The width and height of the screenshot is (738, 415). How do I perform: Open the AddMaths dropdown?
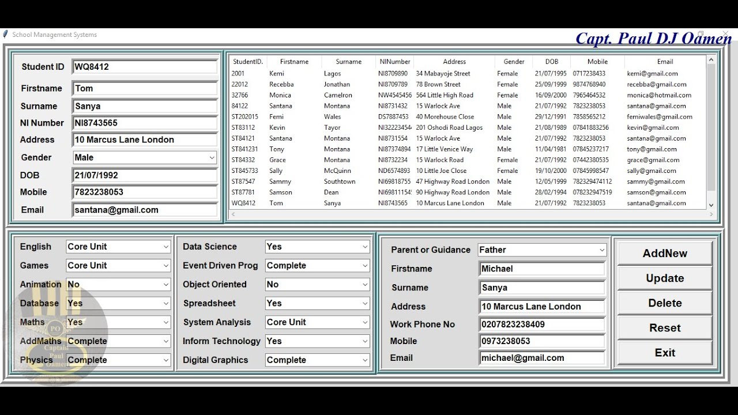(118, 341)
